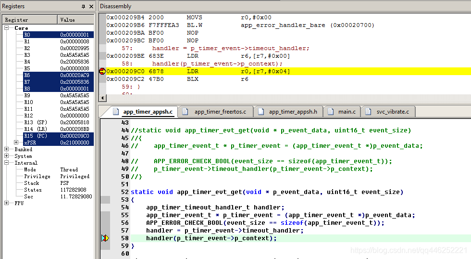Click the file icon on the app_timer_freertos.c tab

pos(187,112)
